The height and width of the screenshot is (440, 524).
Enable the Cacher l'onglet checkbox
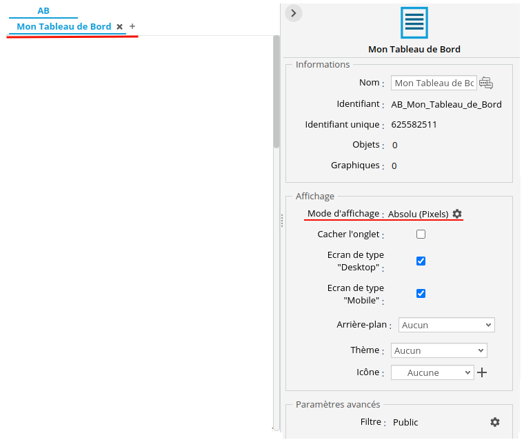click(421, 234)
